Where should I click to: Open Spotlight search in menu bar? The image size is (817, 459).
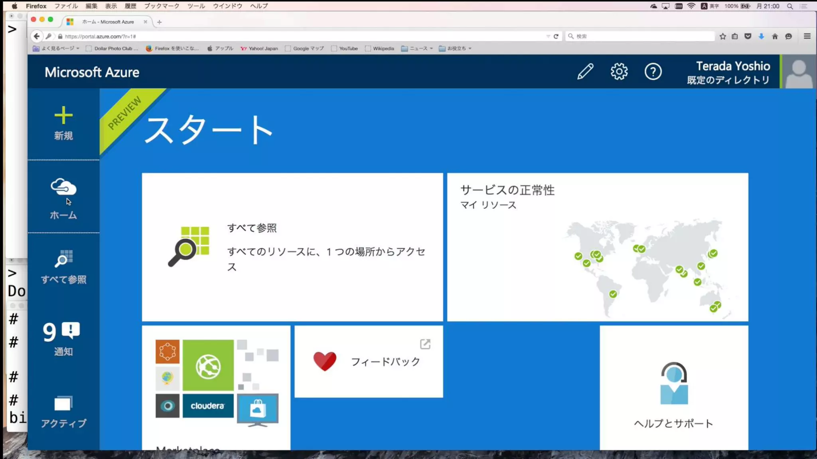[789, 6]
